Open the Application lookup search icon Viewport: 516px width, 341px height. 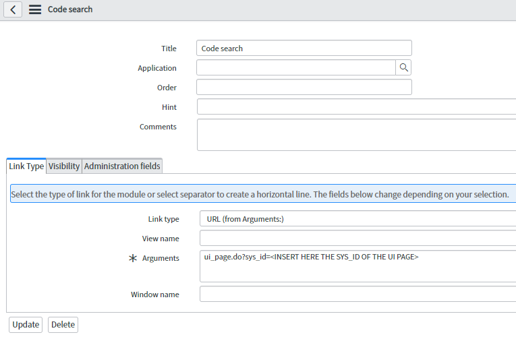403,67
